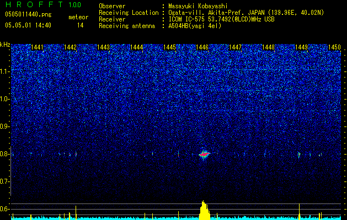Click the 1.0 kHz axis label
Image resolution: width=347 pixels, height=220 pixels.
pyautogui.click(x=4, y=99)
